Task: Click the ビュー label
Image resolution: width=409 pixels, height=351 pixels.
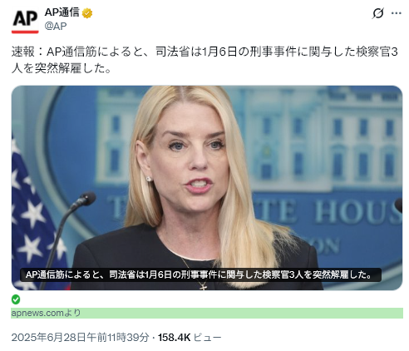Action: coord(207,338)
